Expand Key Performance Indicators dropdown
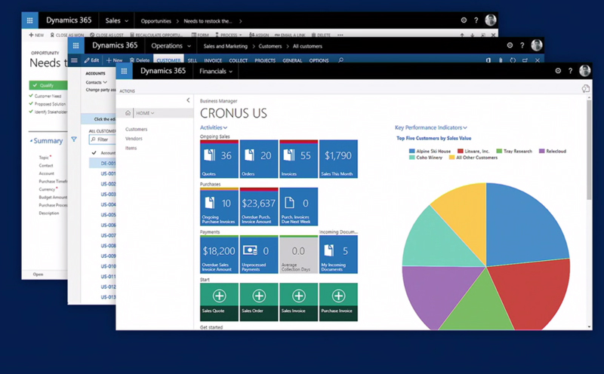Viewport: 604px width, 374px height. 431,127
